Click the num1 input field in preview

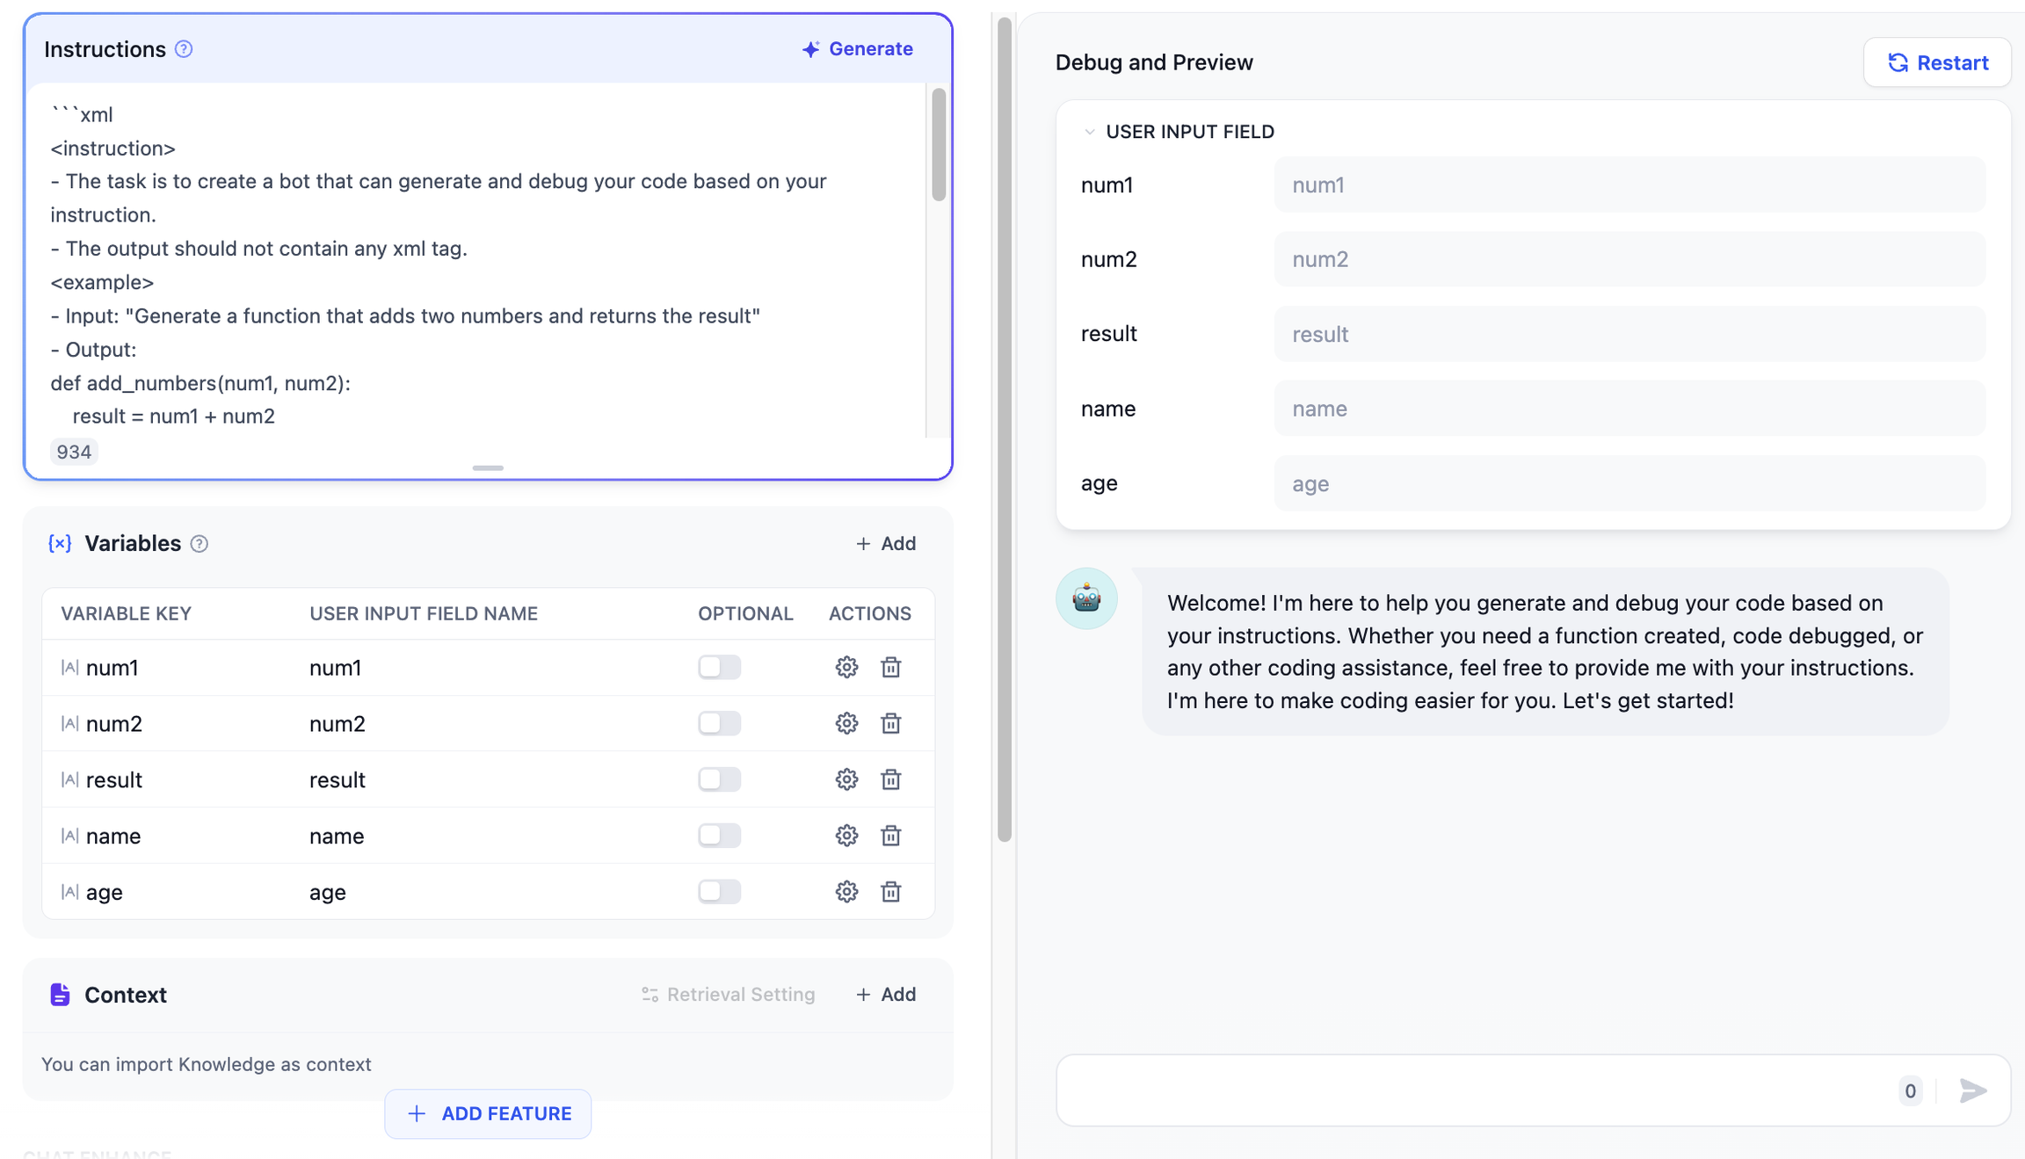pyautogui.click(x=1629, y=185)
